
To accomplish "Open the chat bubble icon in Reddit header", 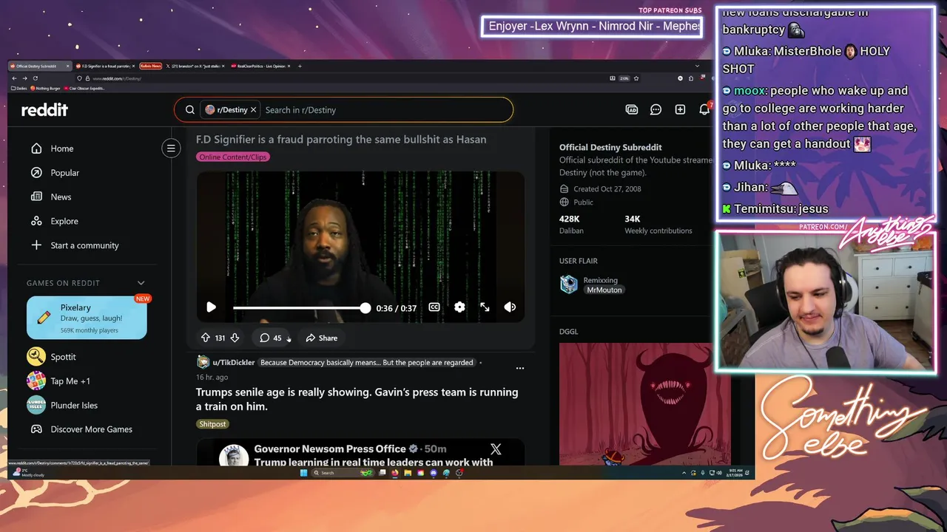I will [656, 109].
